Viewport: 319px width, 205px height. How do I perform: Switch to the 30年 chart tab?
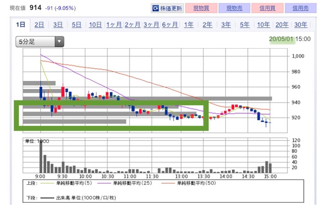(x=301, y=25)
